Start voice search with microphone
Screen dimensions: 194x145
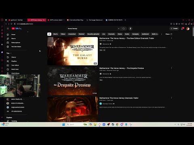(130, 29)
